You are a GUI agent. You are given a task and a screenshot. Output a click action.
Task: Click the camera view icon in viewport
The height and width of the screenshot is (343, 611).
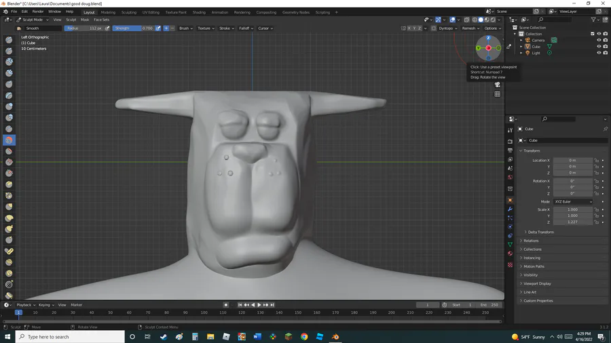pyautogui.click(x=498, y=85)
